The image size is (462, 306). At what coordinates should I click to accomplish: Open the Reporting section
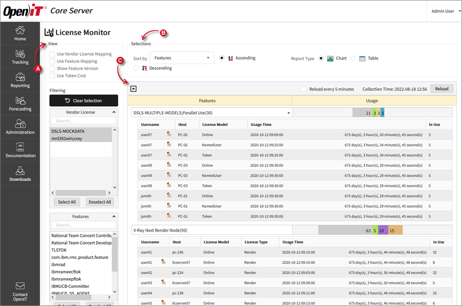pos(20,80)
